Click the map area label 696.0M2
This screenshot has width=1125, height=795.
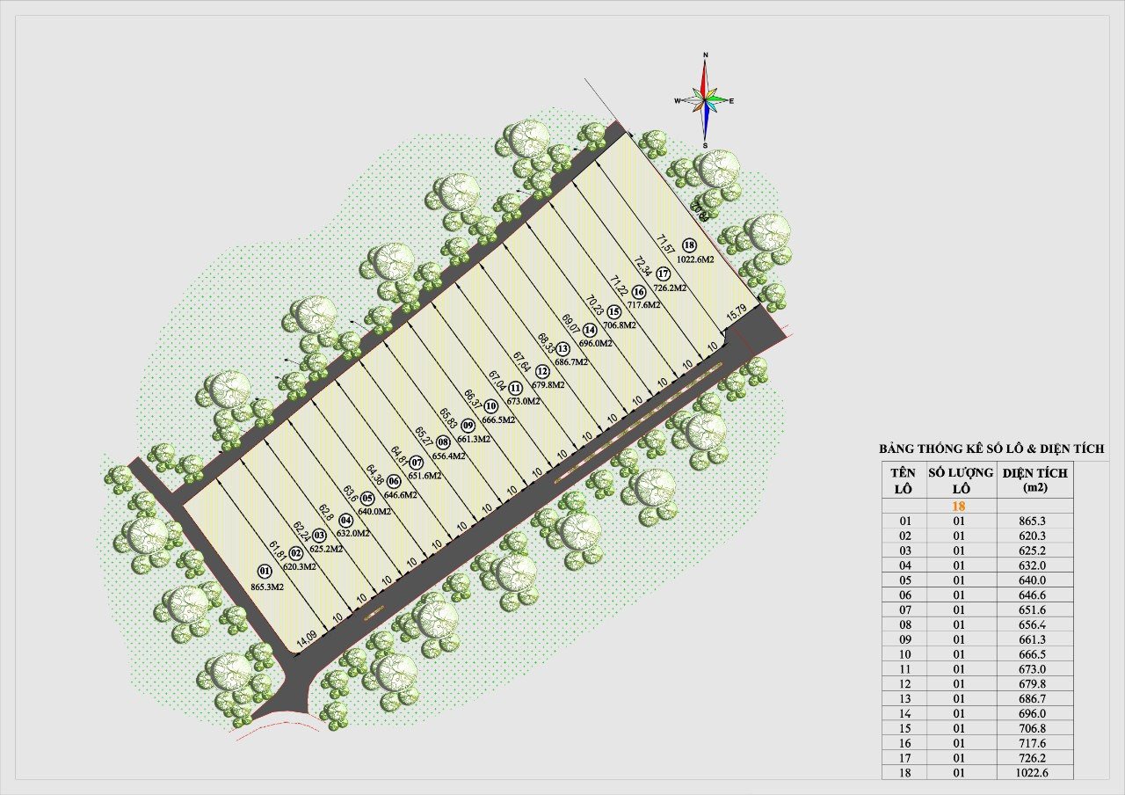[595, 343]
